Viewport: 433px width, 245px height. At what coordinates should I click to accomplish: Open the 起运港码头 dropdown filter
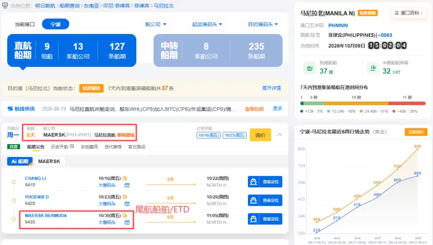point(207,24)
